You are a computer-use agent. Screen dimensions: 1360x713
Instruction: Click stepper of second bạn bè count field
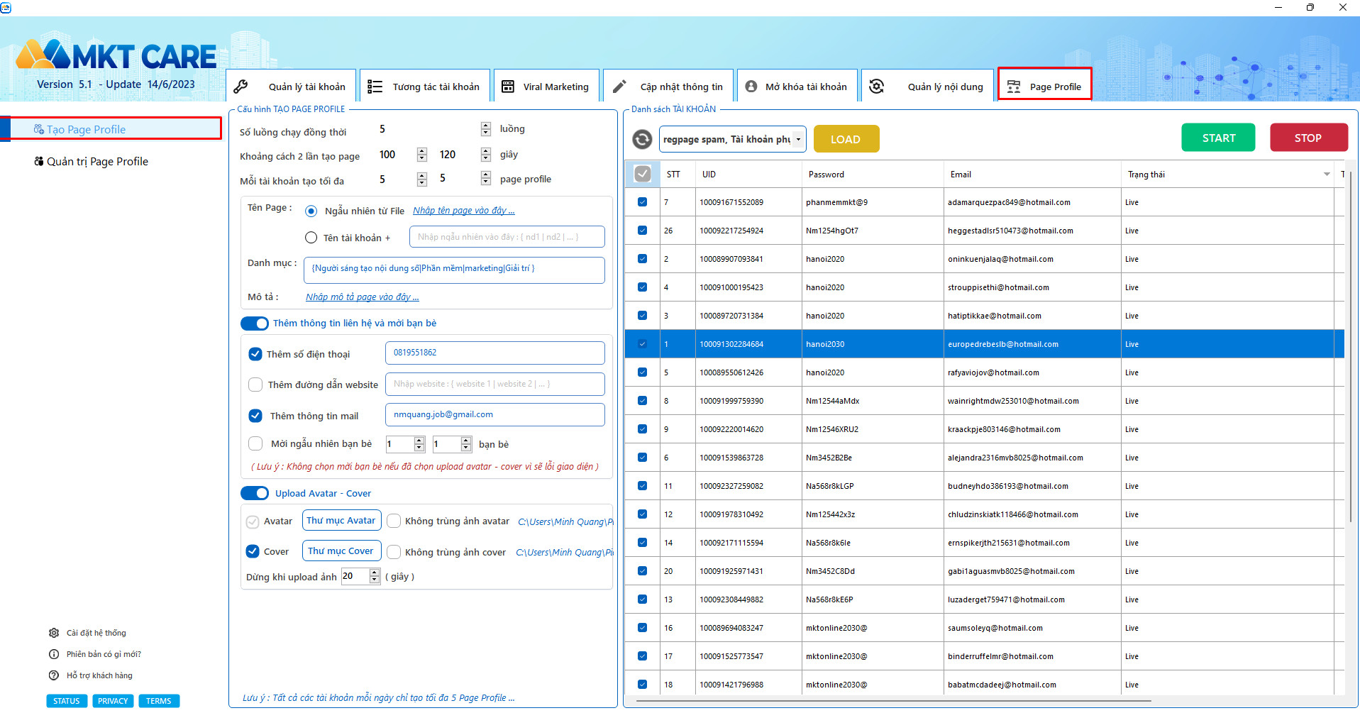point(466,444)
